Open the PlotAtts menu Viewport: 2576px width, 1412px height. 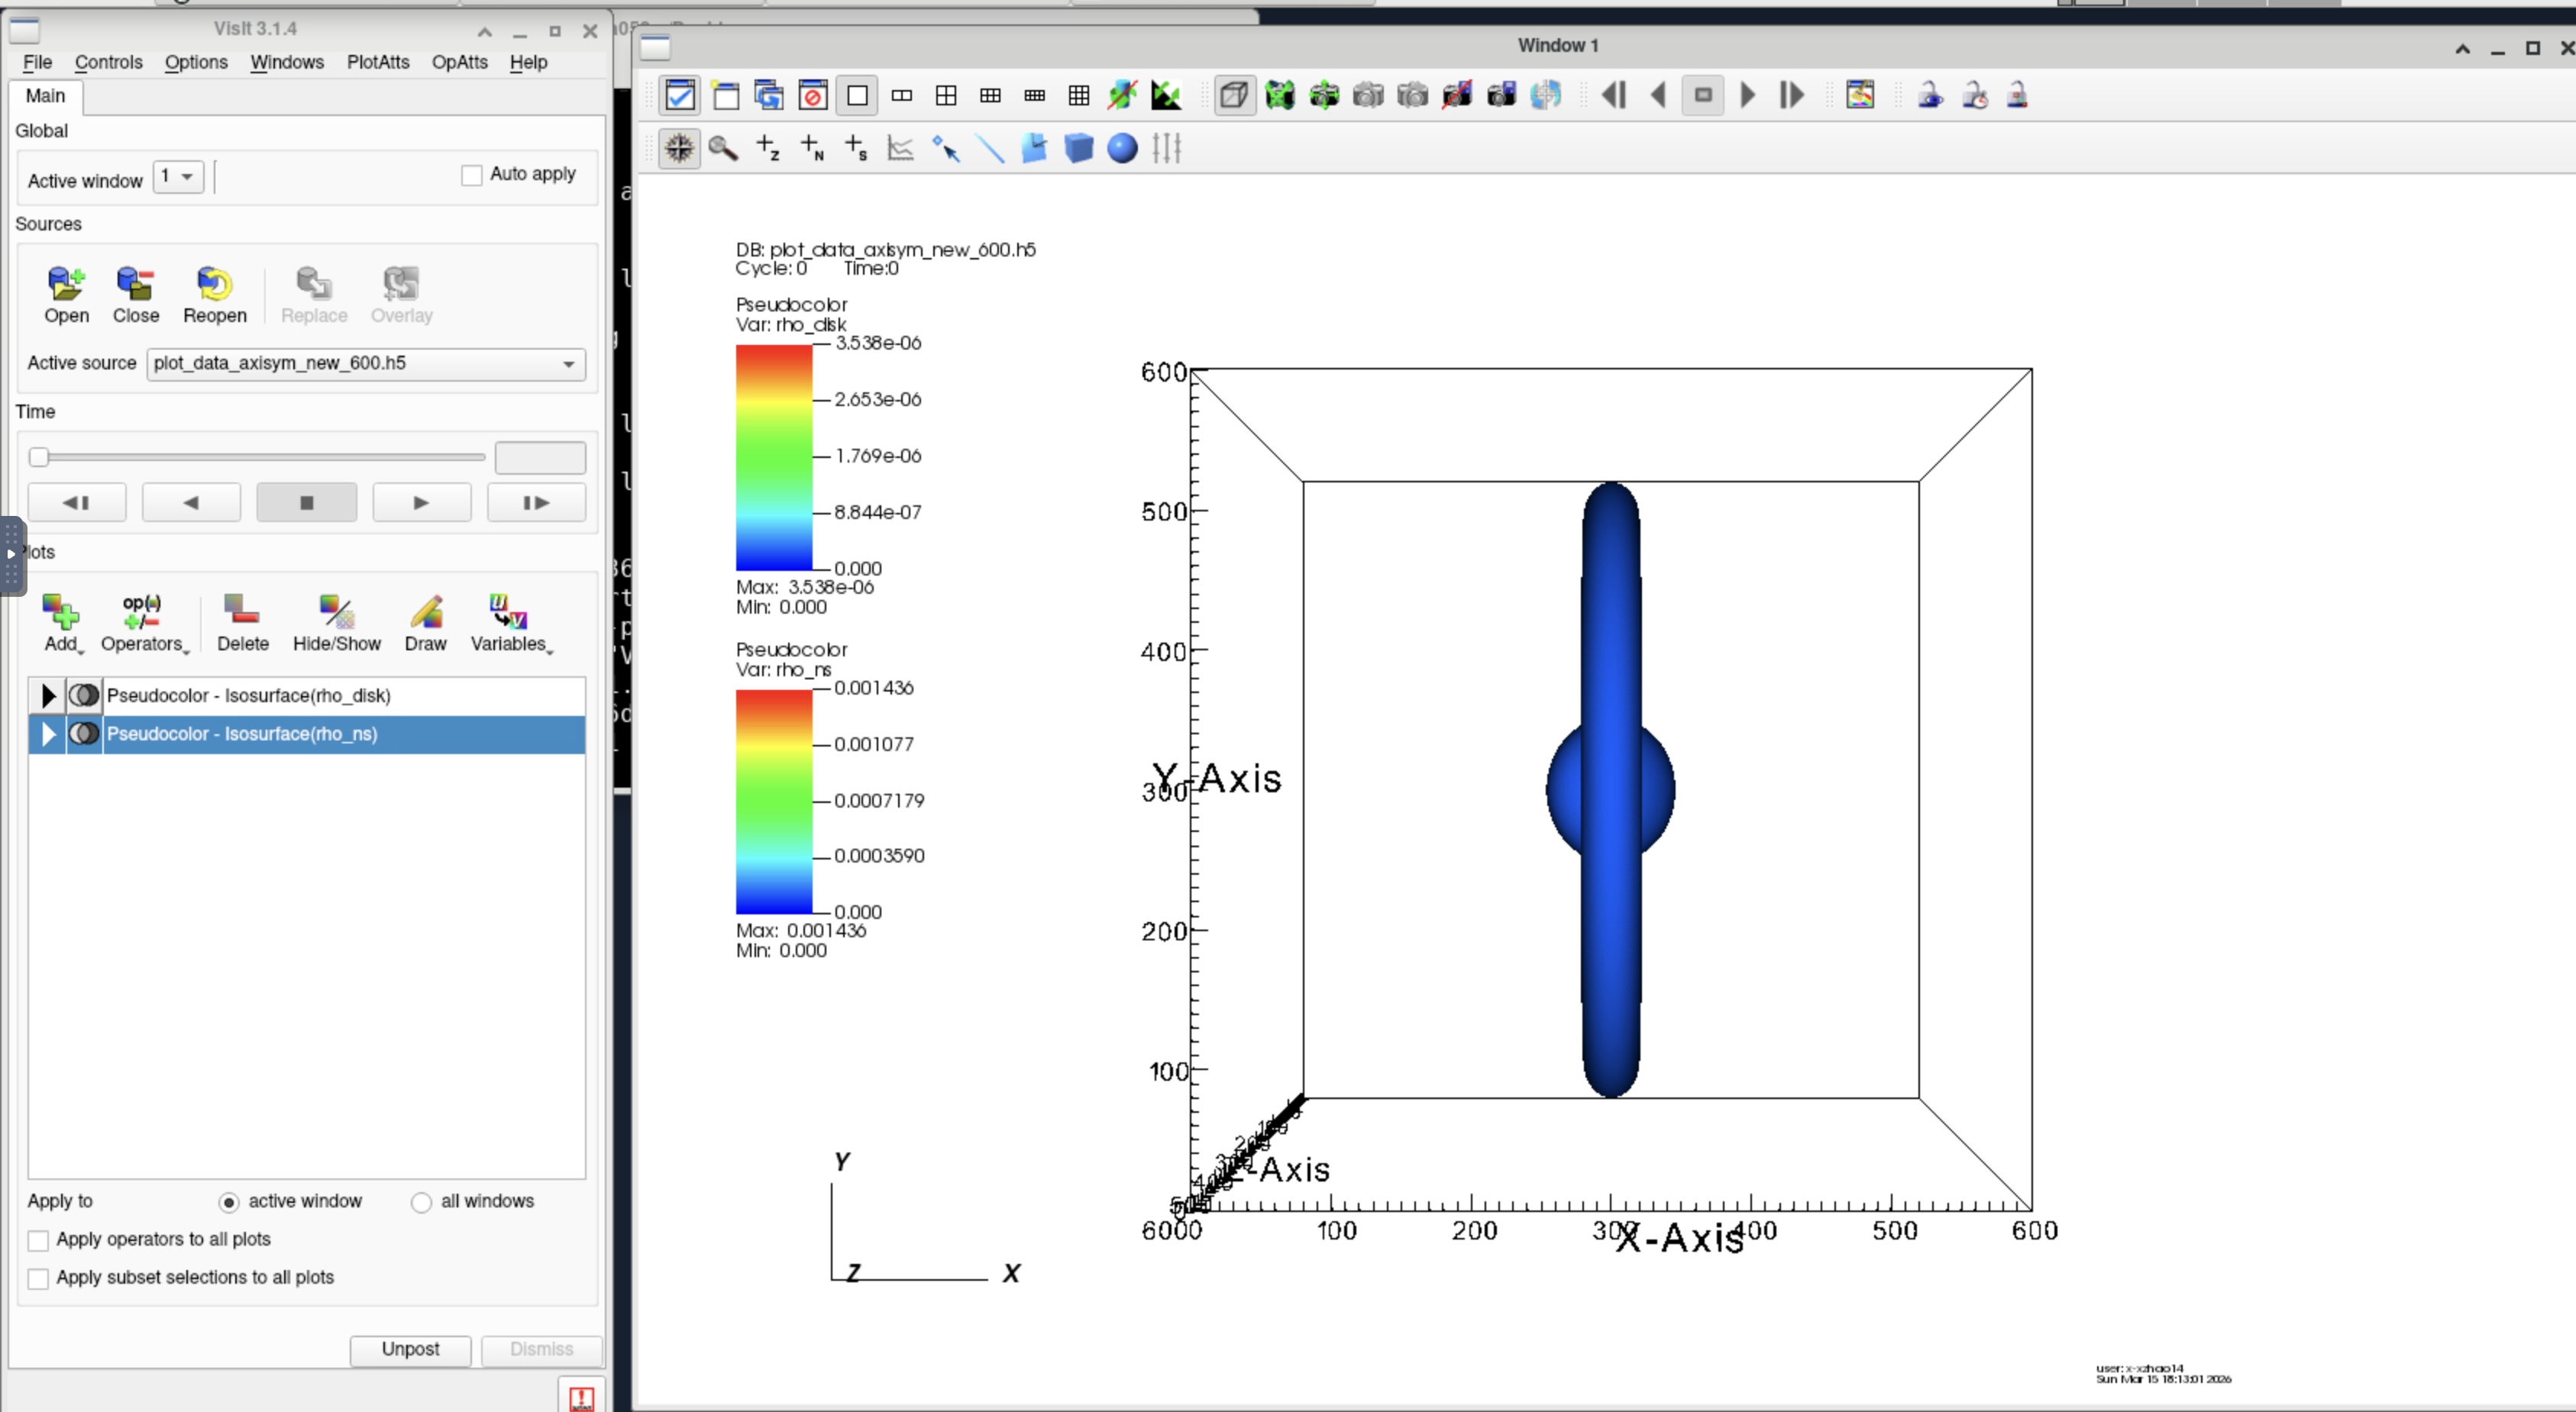point(378,62)
